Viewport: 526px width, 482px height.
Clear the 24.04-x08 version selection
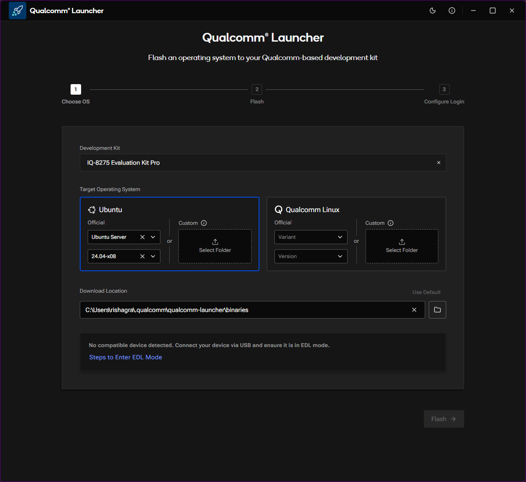pyautogui.click(x=142, y=256)
